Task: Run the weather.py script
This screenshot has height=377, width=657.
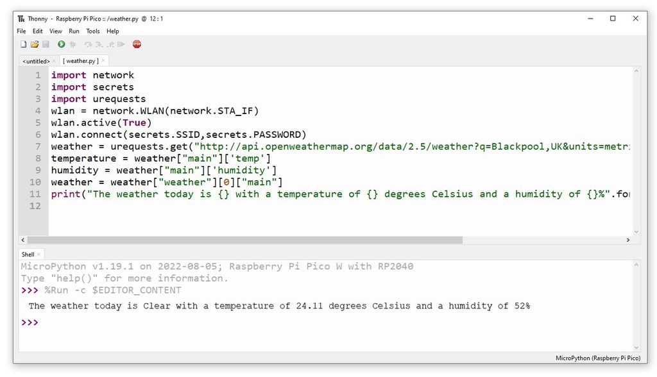Action: 61,44
